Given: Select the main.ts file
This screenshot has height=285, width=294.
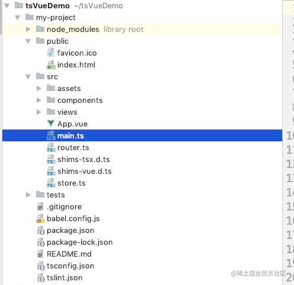Looking at the screenshot, I should pyautogui.click(x=142, y=135).
